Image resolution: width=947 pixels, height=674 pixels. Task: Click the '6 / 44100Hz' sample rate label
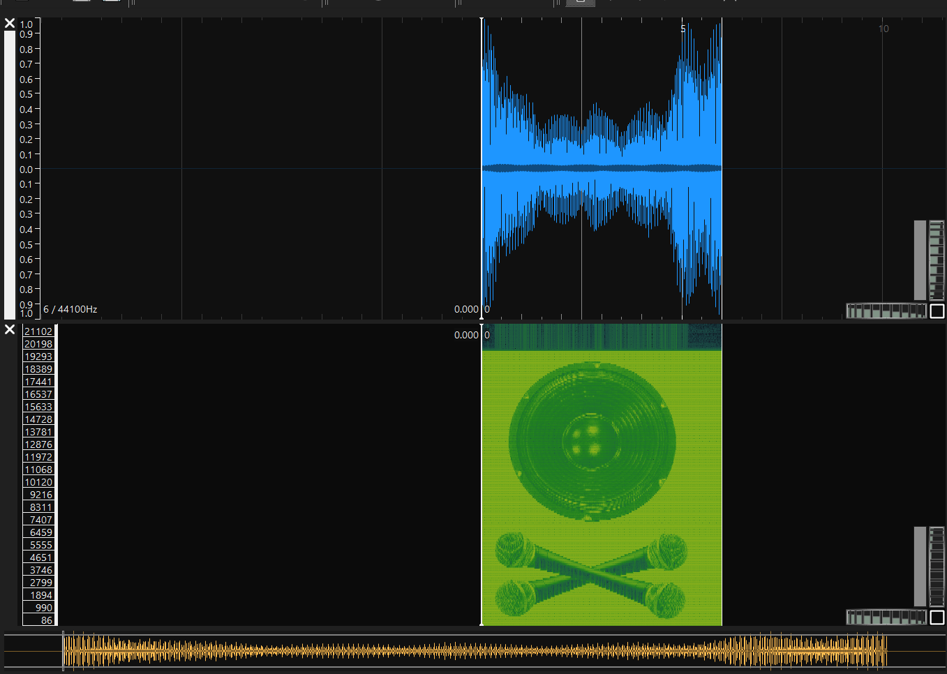point(69,310)
